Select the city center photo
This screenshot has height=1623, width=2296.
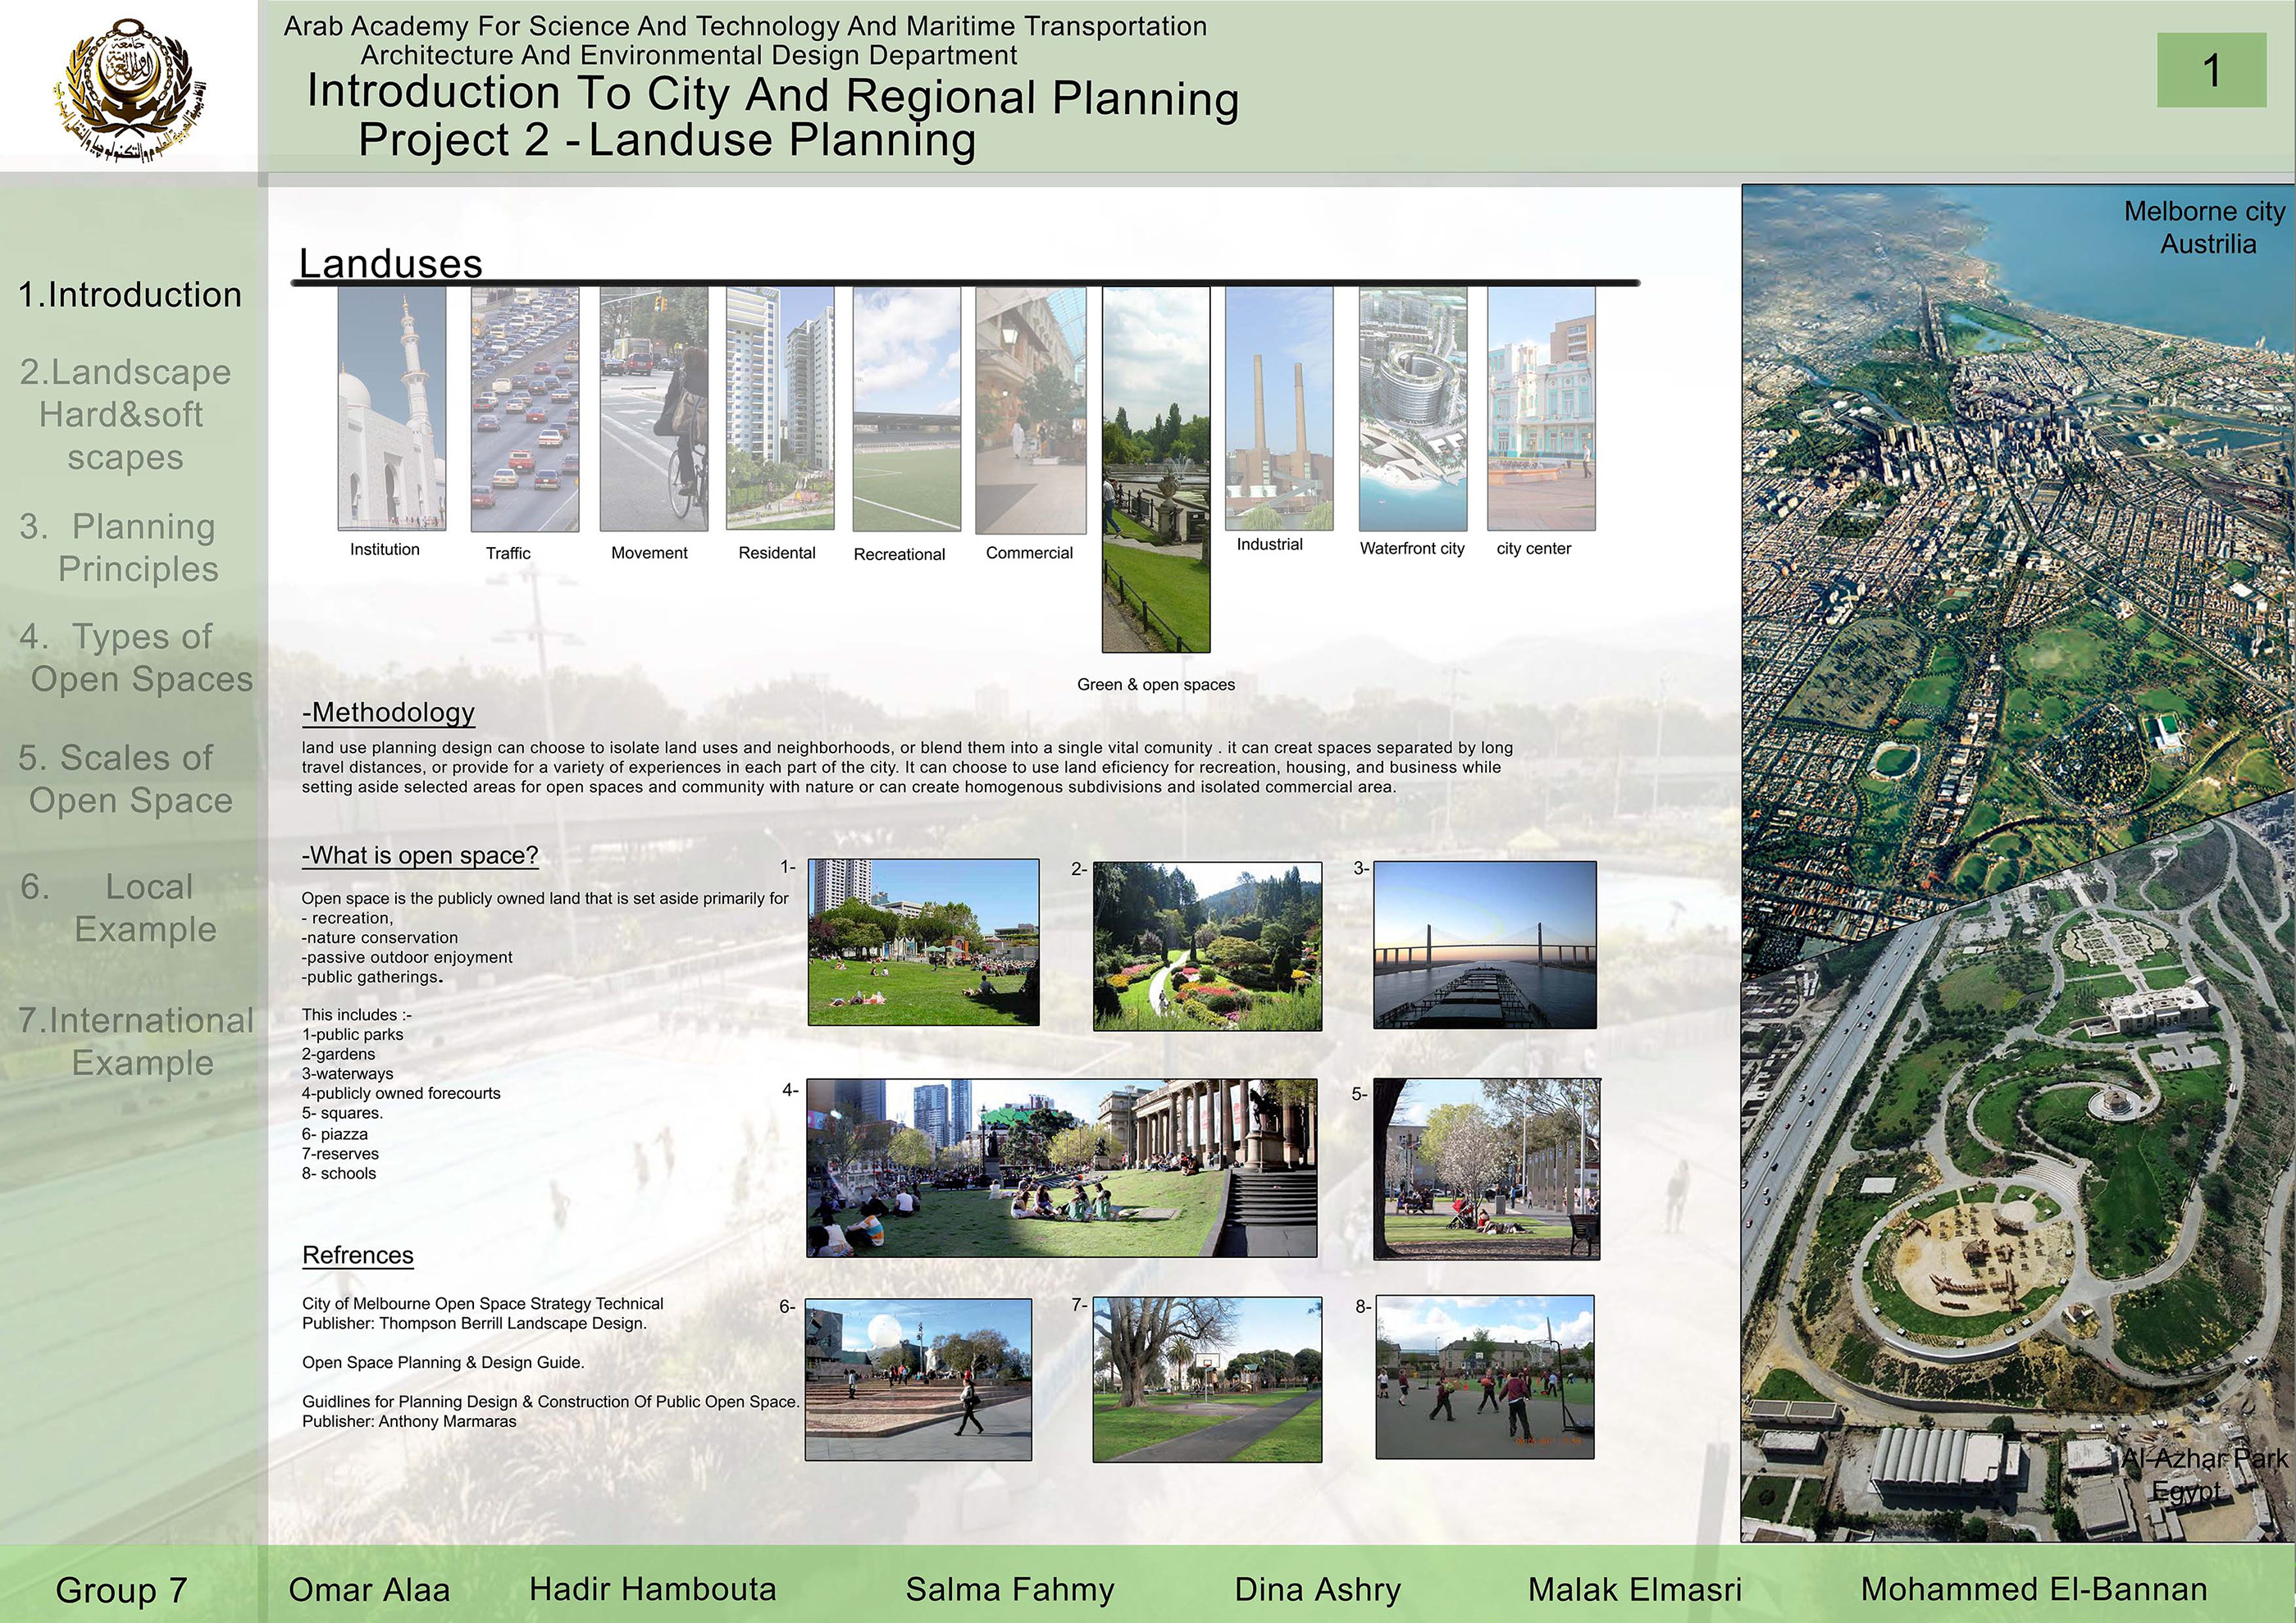point(1541,408)
